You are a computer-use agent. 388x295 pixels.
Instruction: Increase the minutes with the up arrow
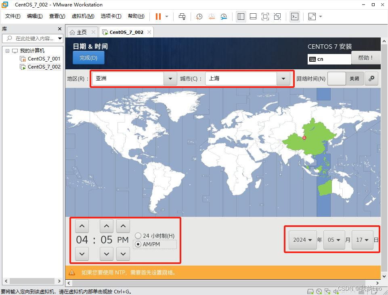coord(107,226)
